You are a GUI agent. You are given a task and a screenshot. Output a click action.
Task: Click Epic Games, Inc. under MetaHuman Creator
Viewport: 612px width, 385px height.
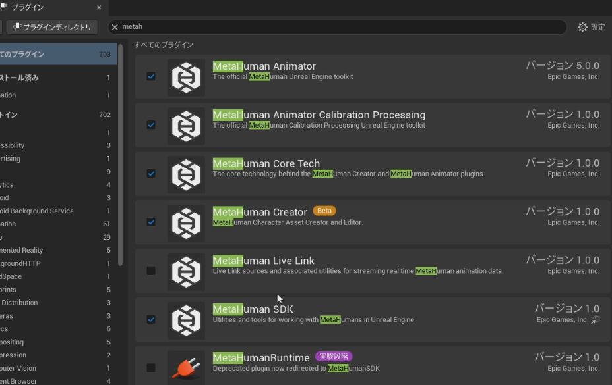(573, 222)
